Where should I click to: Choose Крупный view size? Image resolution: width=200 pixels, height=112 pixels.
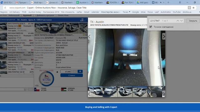coord(27,15)
